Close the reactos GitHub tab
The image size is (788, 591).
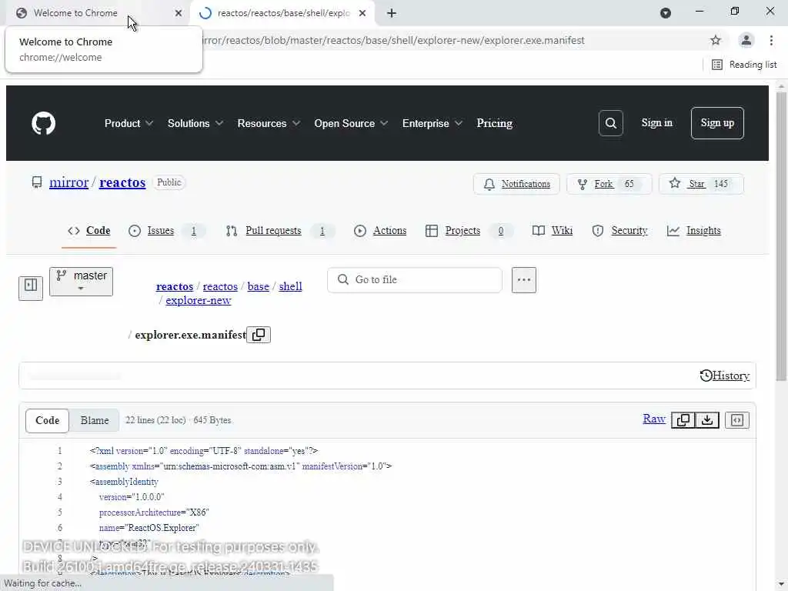coord(362,13)
